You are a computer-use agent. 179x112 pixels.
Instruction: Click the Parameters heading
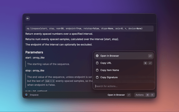(x=34, y=52)
